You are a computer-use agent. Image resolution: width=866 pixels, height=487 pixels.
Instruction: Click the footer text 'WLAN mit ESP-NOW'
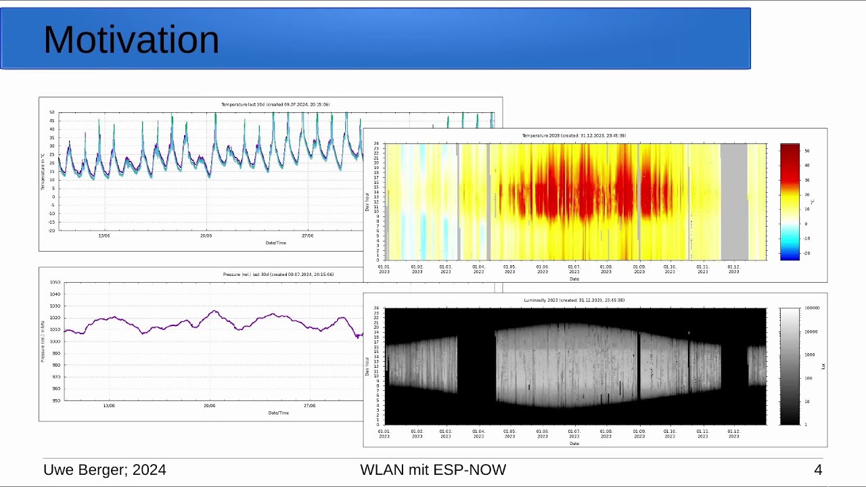coord(433,470)
